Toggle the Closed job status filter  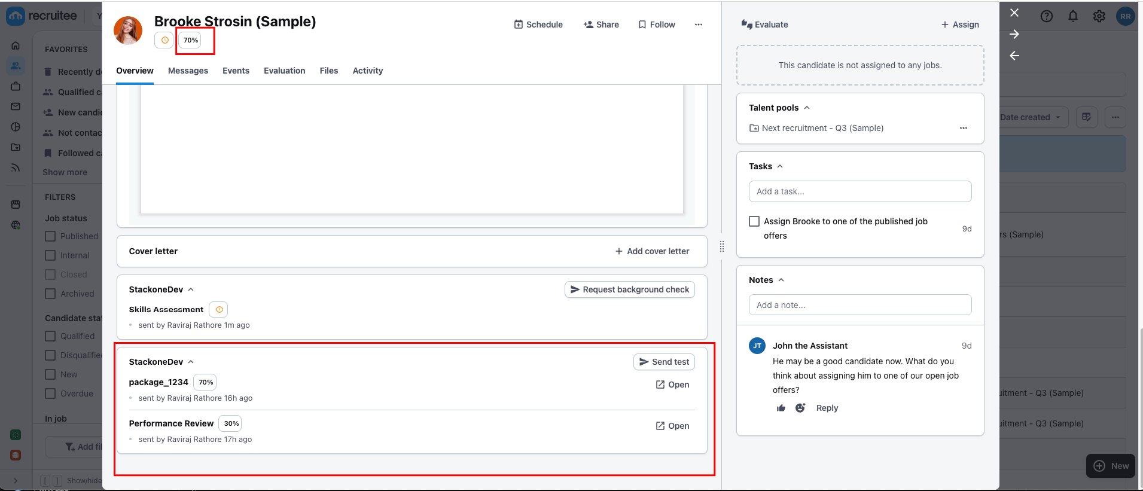(x=51, y=275)
